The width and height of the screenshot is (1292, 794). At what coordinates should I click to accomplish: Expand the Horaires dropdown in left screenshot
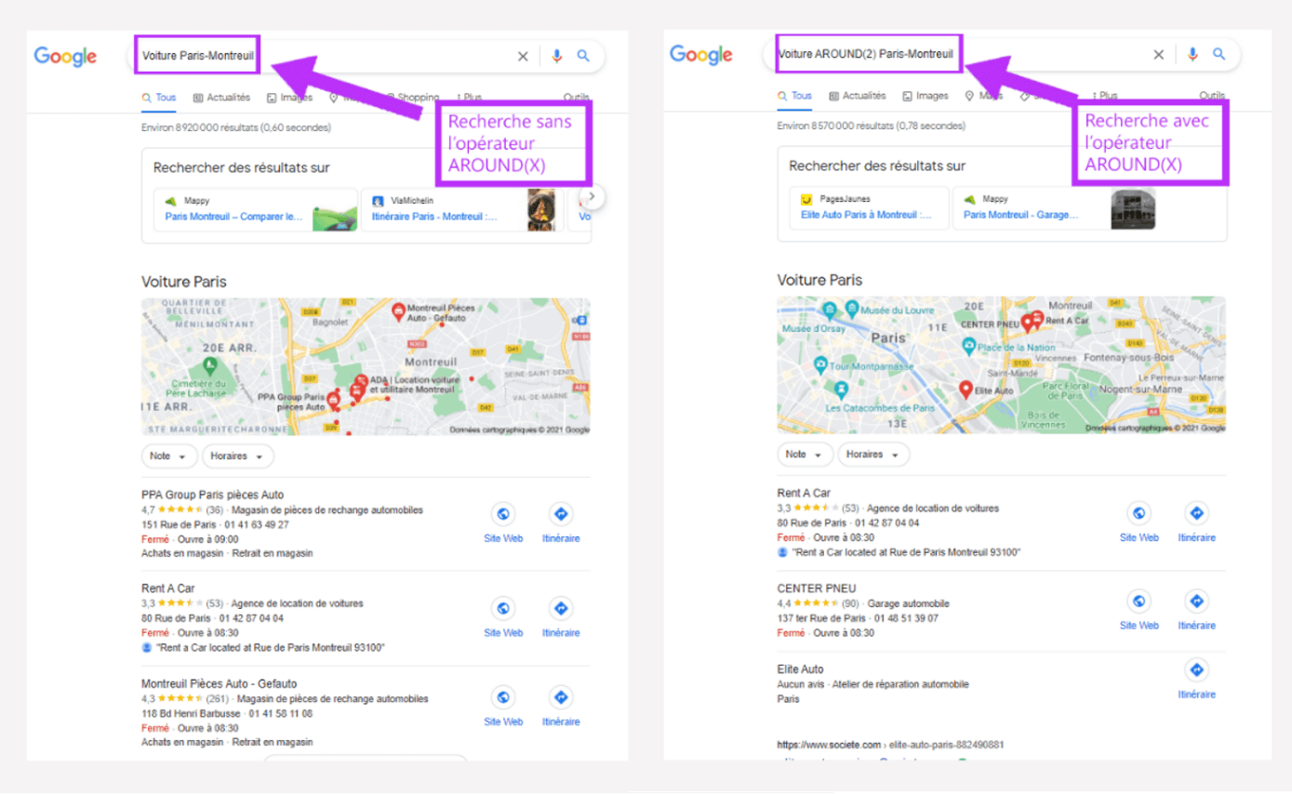(x=238, y=457)
